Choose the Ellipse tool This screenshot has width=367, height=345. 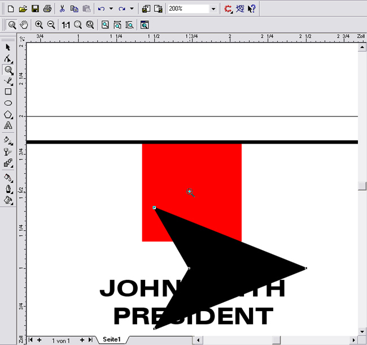(8, 103)
